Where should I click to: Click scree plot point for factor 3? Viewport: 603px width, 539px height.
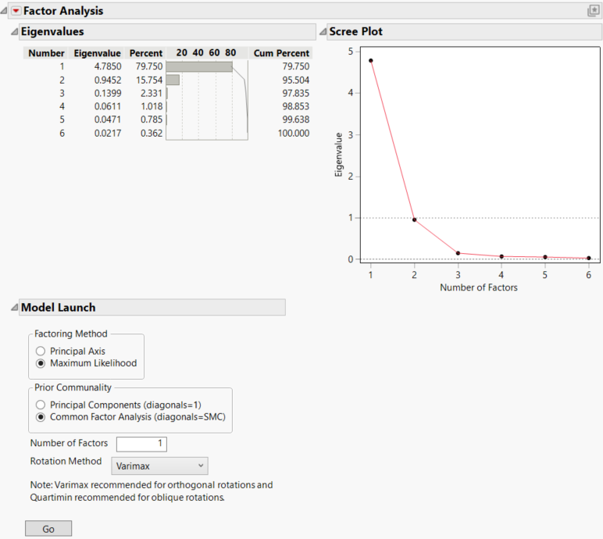pos(458,253)
